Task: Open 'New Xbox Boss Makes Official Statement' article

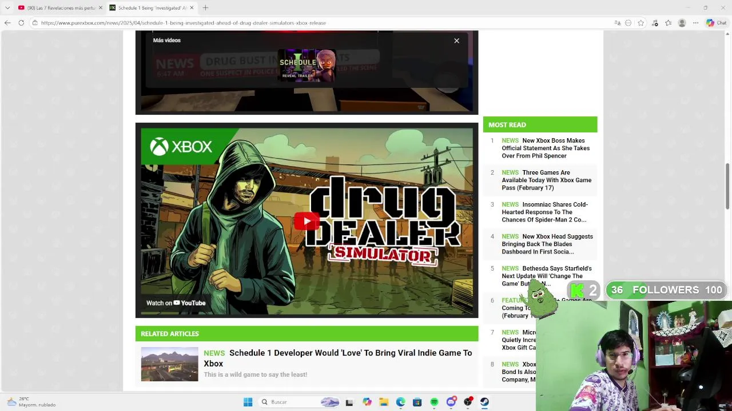Action: (x=546, y=148)
